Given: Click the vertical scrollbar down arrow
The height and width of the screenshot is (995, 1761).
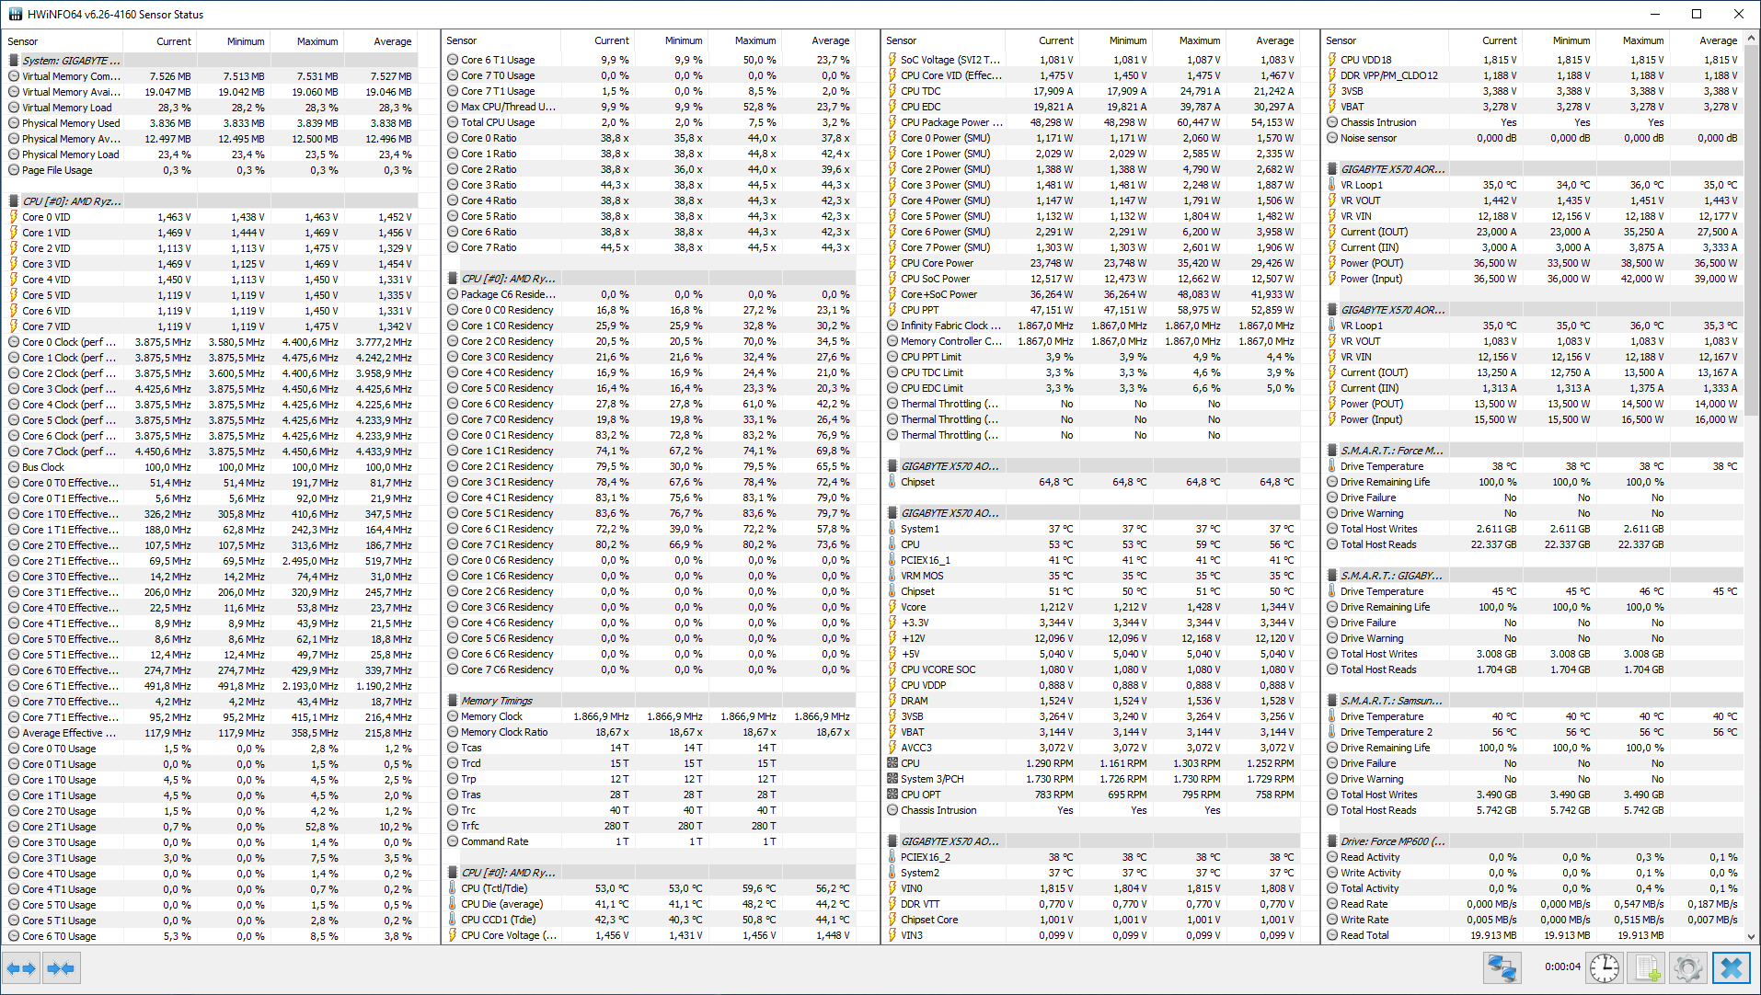Looking at the screenshot, I should pyautogui.click(x=1751, y=937).
